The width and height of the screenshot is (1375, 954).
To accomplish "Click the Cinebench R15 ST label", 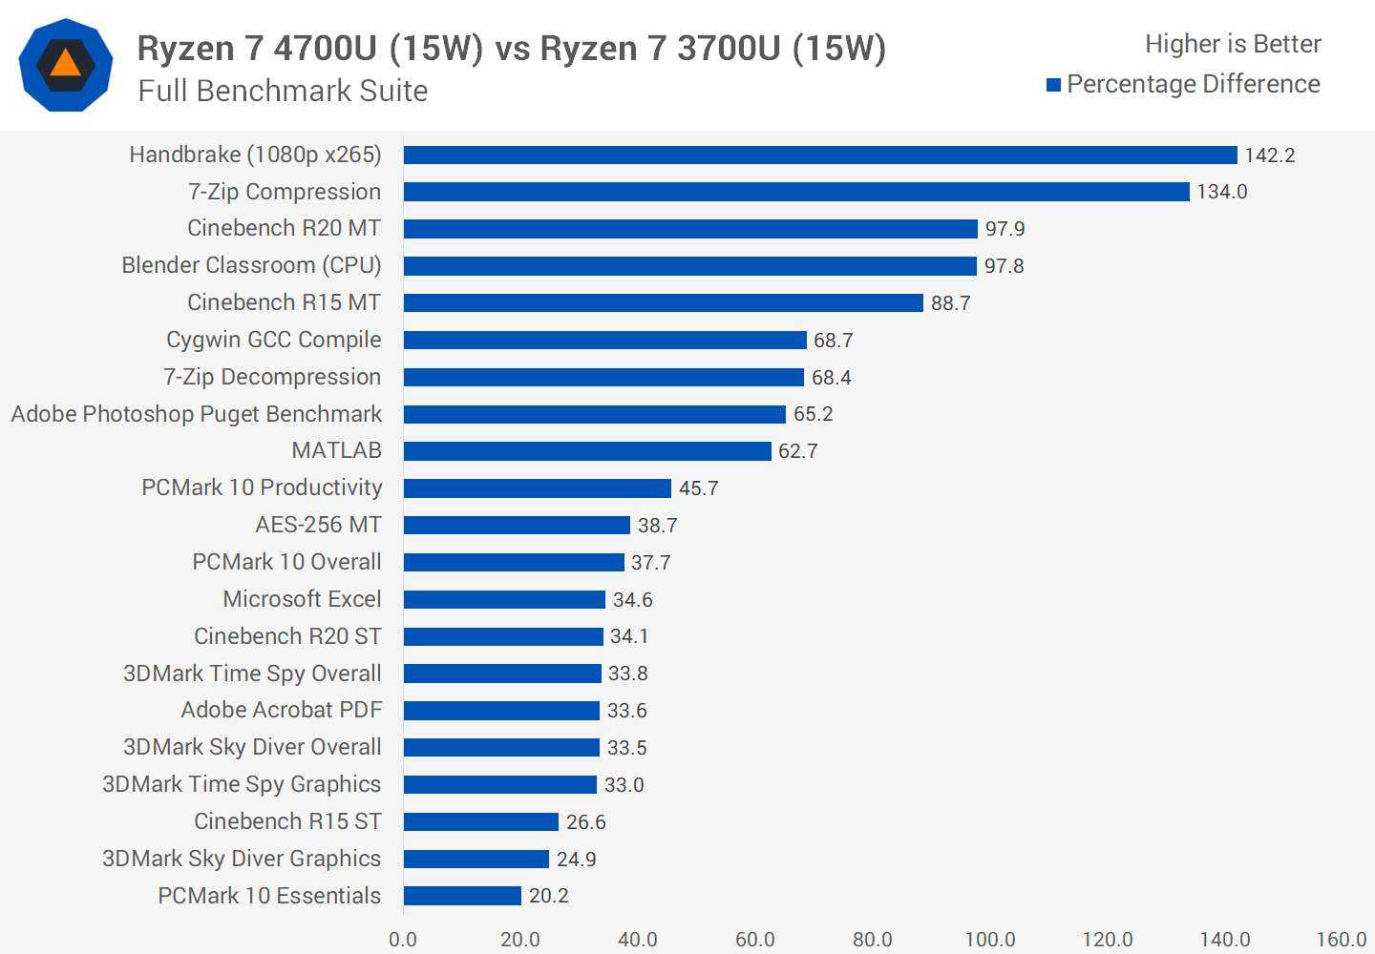I will [x=288, y=821].
